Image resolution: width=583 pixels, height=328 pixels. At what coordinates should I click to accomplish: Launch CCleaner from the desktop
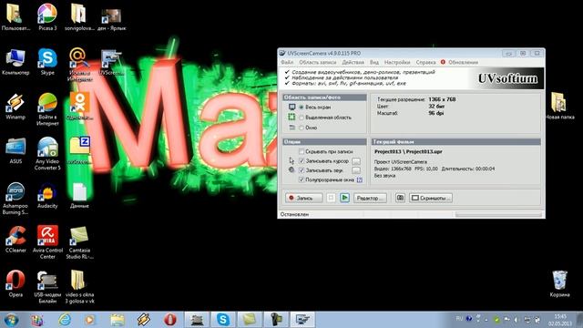pos(15,240)
